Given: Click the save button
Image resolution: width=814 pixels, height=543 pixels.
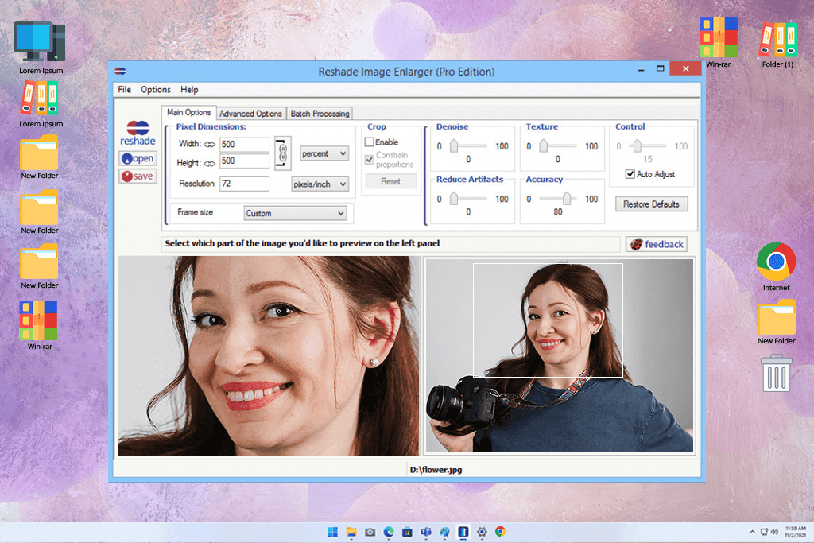Looking at the screenshot, I should point(138,176).
